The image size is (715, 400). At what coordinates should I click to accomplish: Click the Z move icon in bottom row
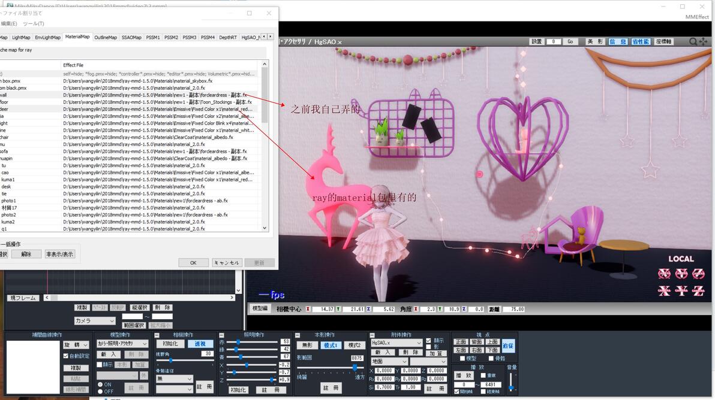pyautogui.click(x=699, y=291)
